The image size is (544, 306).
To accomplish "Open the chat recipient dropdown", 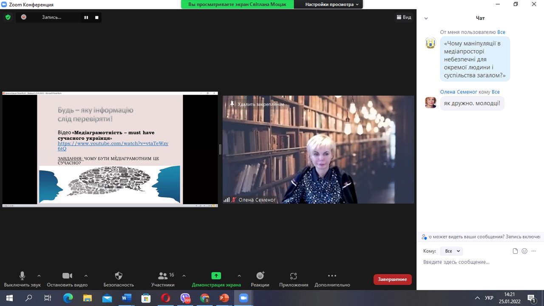I will (x=451, y=251).
